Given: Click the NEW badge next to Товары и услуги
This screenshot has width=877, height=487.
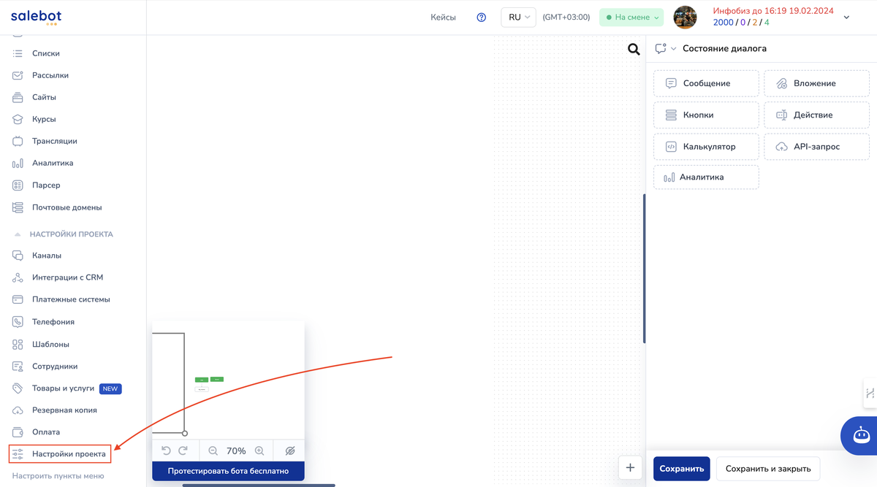Looking at the screenshot, I should click(x=110, y=388).
